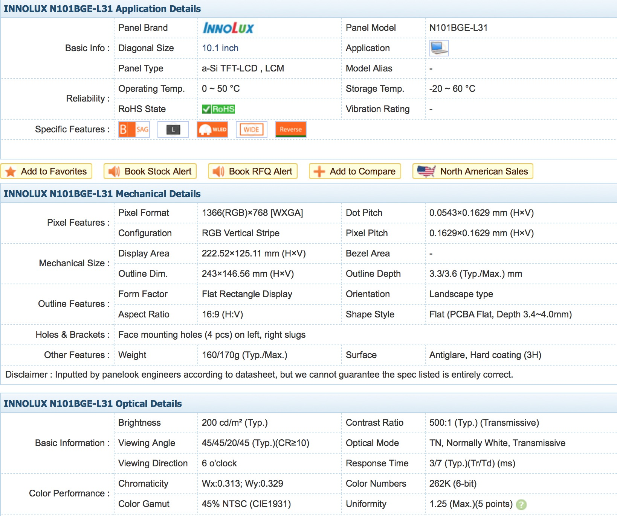Viewport: 617px width, 516px height.
Task: Click the Mechanical Size row label
Action: [74, 263]
